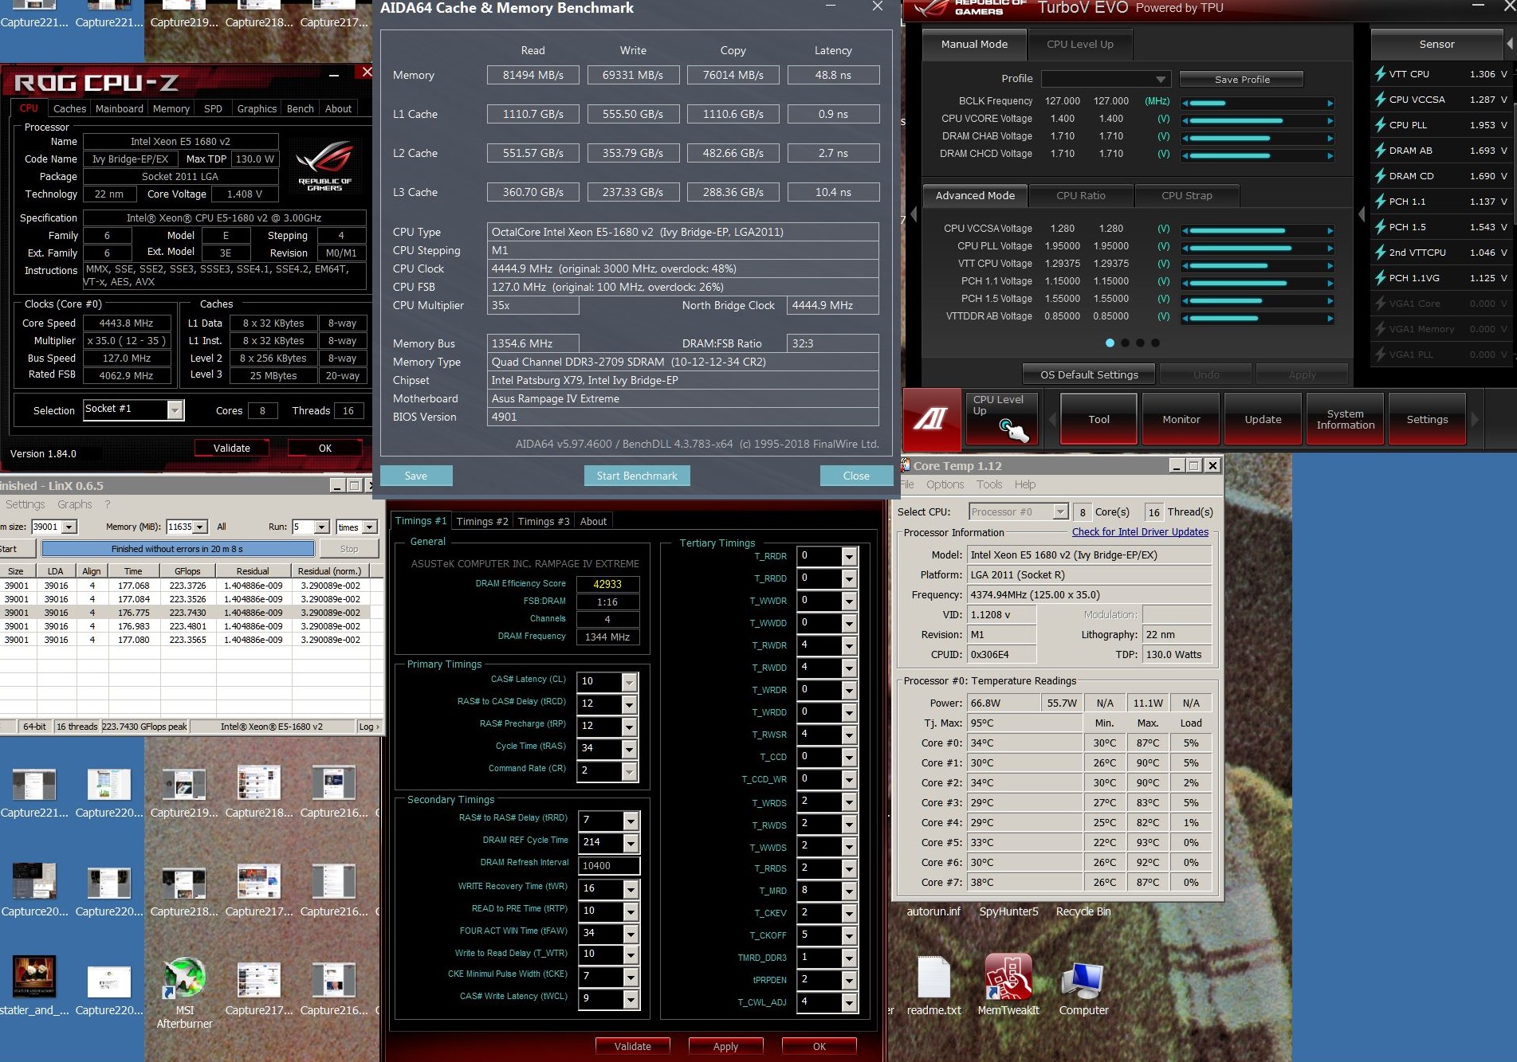Adjust the CPU PLL Voltage slider

[x=1258, y=248]
